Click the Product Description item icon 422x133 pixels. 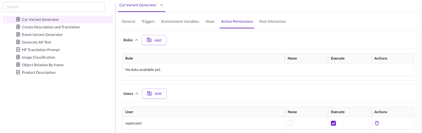coord(18,72)
